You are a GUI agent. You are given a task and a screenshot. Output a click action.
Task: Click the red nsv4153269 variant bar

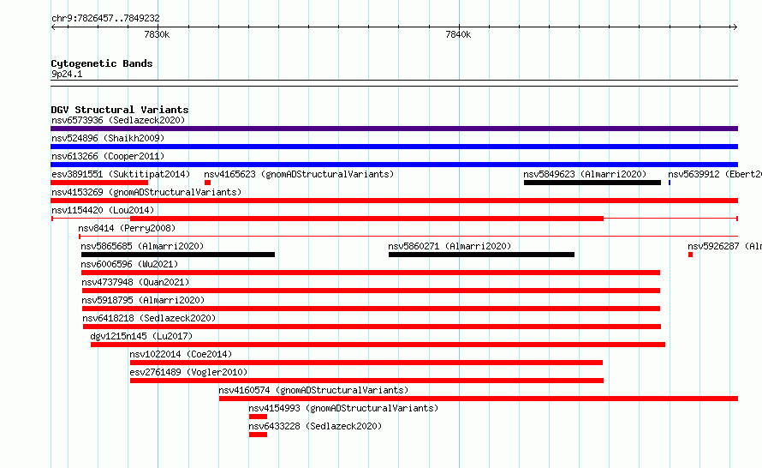click(x=394, y=201)
